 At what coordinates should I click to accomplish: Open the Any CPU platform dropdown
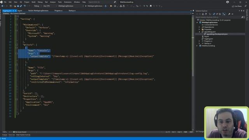(50, 6)
